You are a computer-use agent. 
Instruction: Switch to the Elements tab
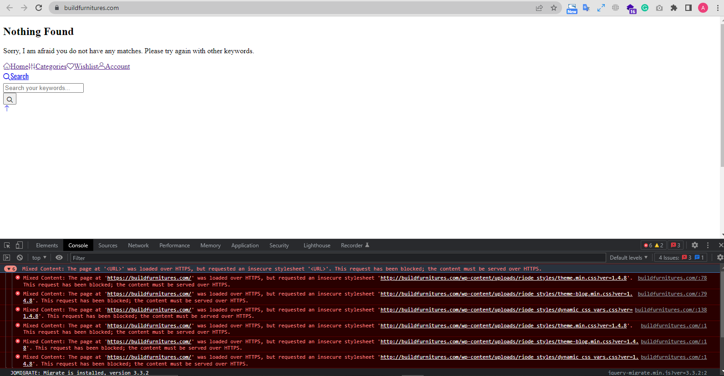pos(47,245)
